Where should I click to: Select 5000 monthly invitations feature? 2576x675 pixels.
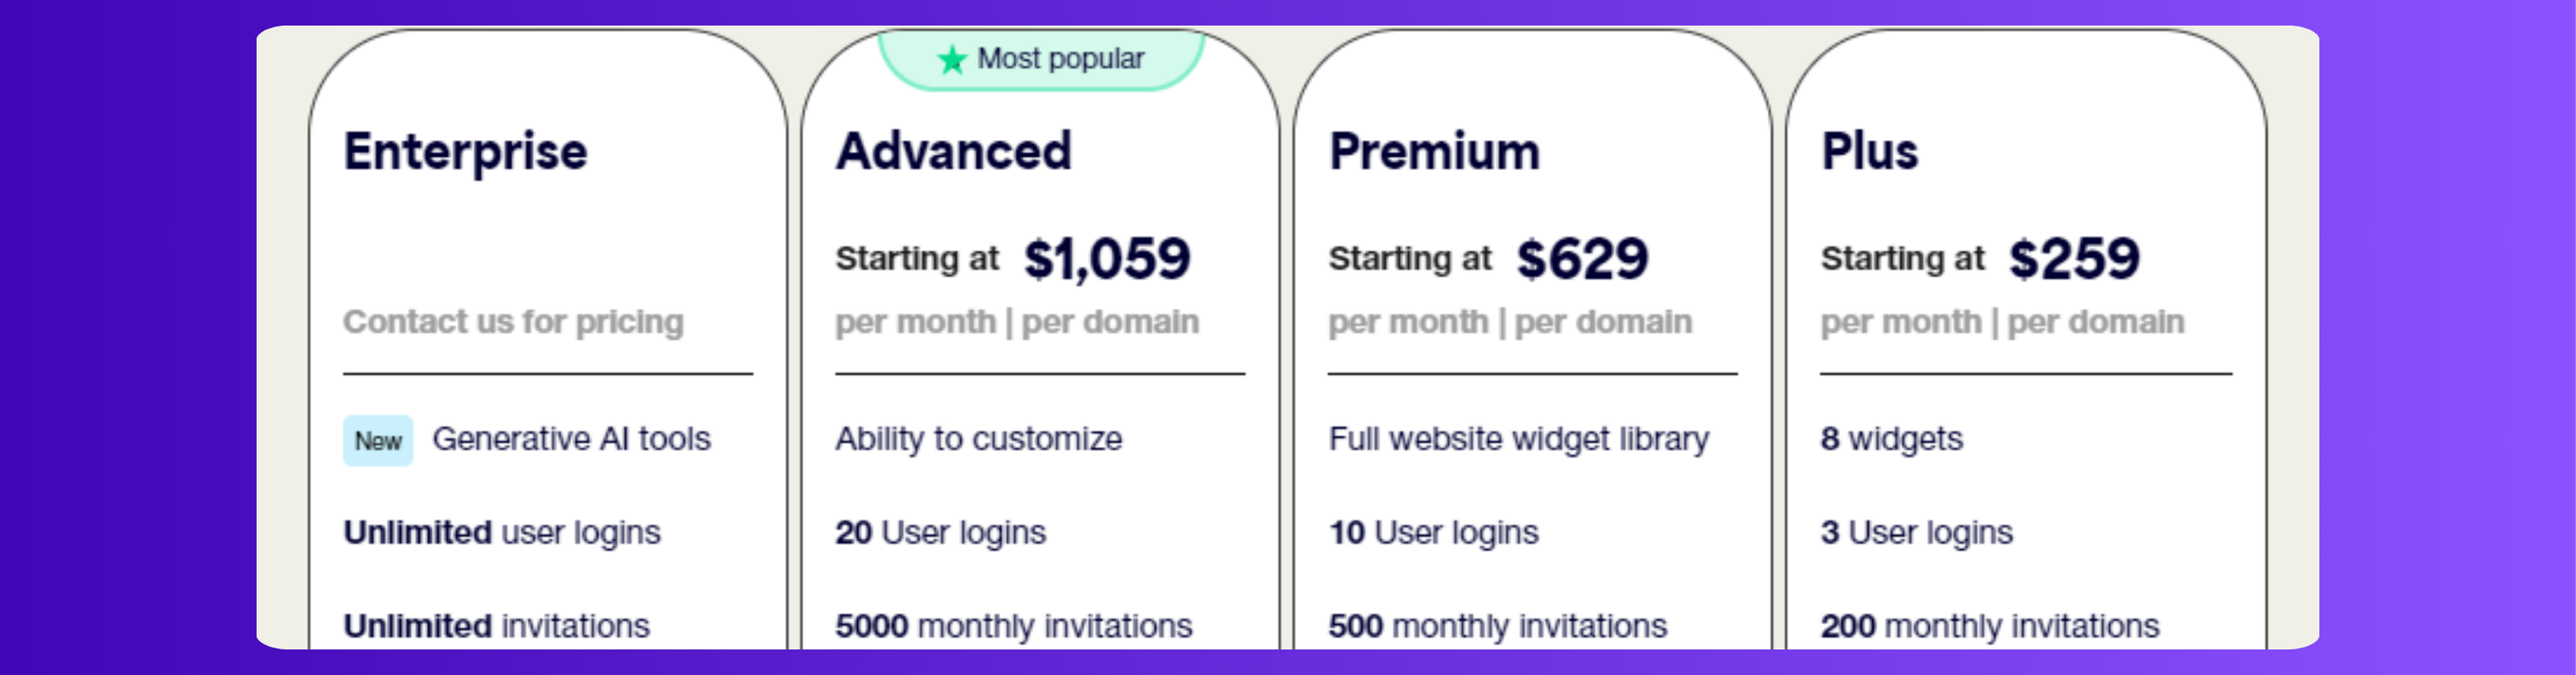pyautogui.click(x=1013, y=626)
